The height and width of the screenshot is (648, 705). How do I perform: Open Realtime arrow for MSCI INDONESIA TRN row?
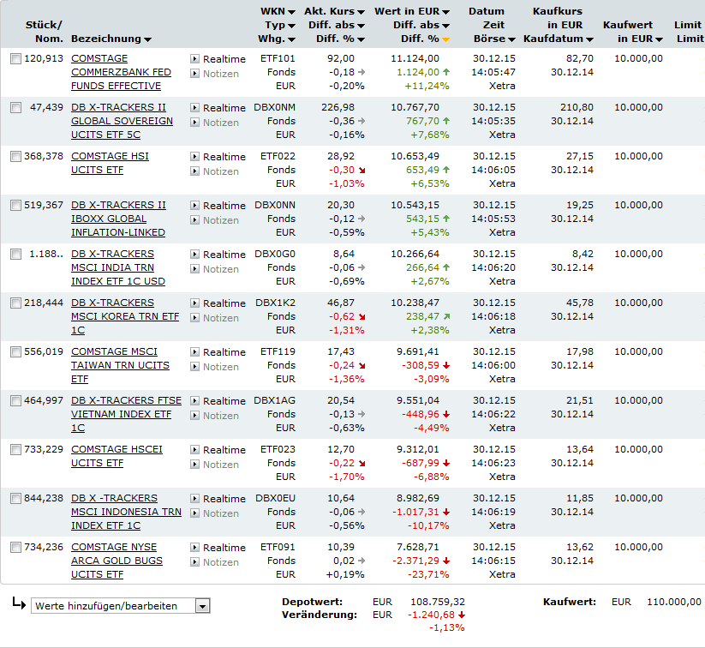pyautogui.click(x=194, y=498)
